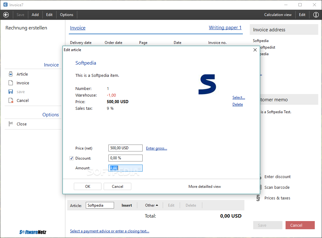
Task: Open the left Edit menu
Action: click(x=49, y=15)
